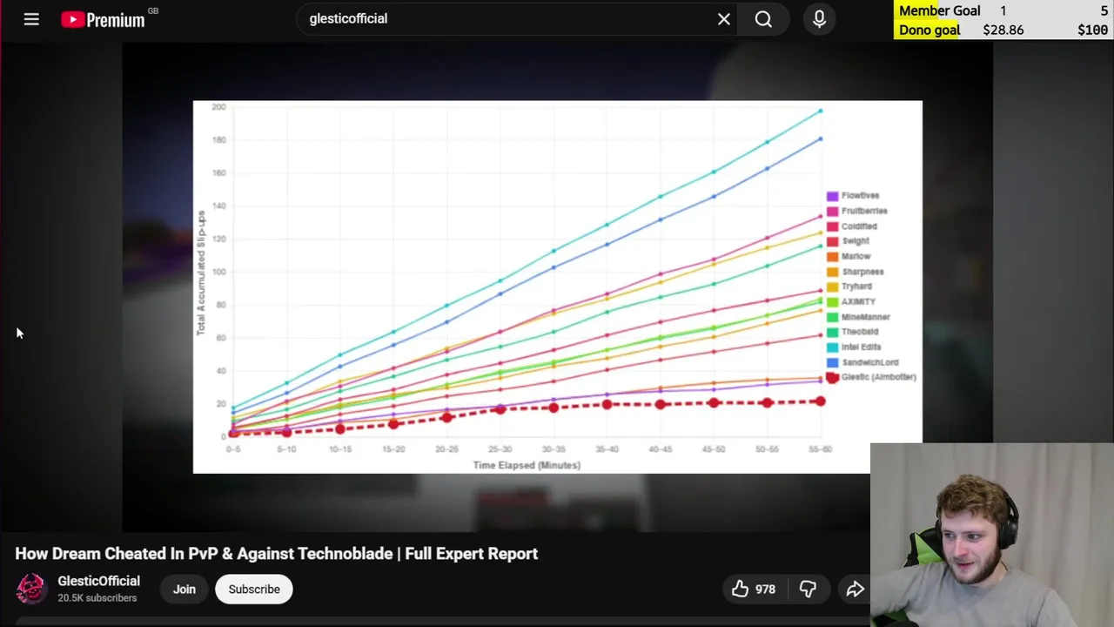This screenshot has width=1114, height=627.
Task: Click the 20.5K subscribers text
Action: (97, 598)
